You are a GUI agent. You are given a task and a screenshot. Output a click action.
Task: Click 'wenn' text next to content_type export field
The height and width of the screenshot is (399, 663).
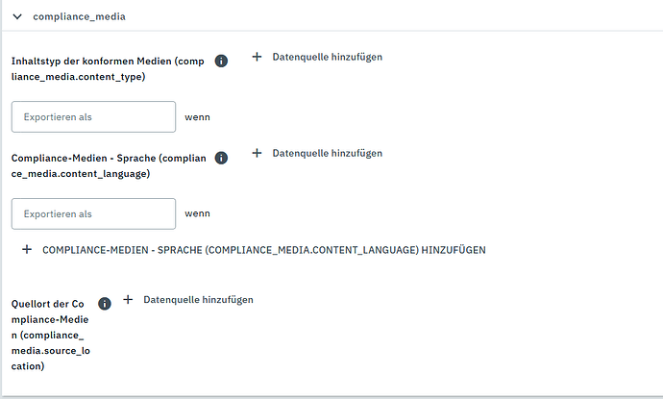coord(197,117)
